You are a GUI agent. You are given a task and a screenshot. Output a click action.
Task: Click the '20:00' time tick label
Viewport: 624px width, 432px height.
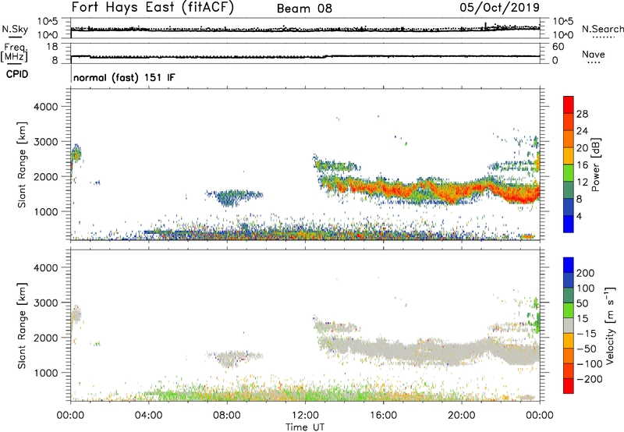point(461,416)
